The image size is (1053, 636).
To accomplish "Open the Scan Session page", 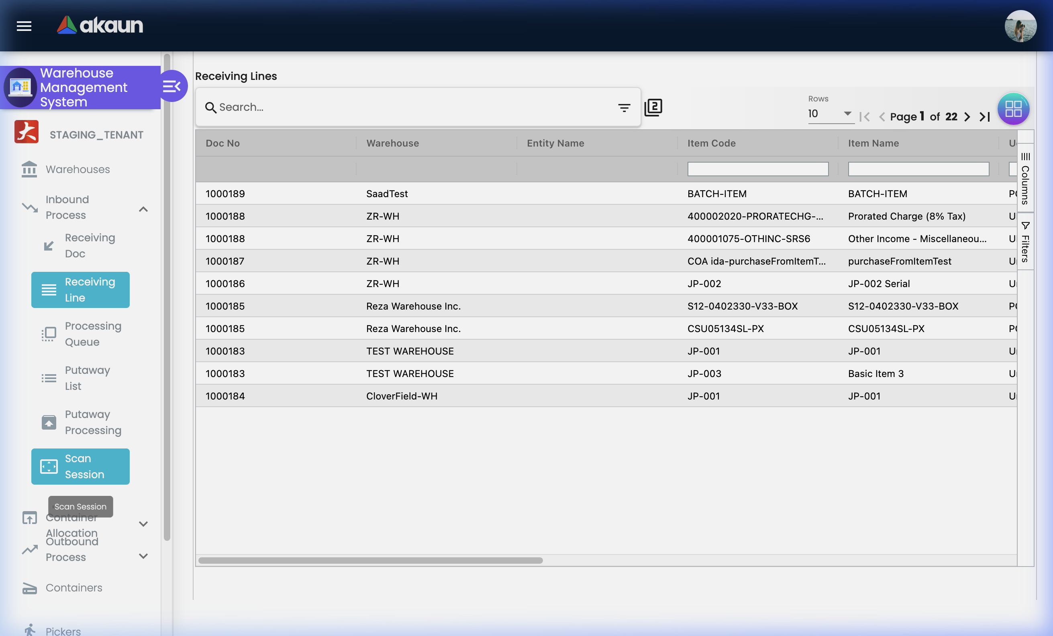I will click(x=80, y=467).
